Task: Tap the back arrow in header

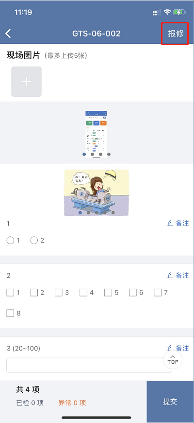Action: click(x=8, y=34)
